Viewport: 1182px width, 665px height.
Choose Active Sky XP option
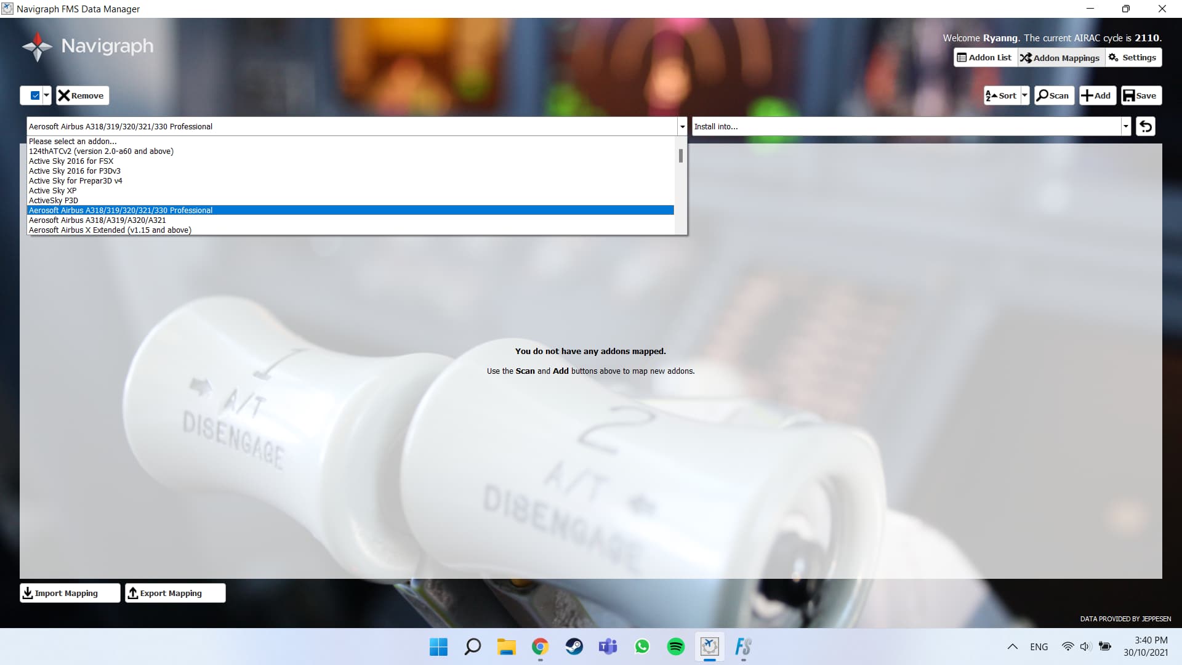tap(351, 190)
